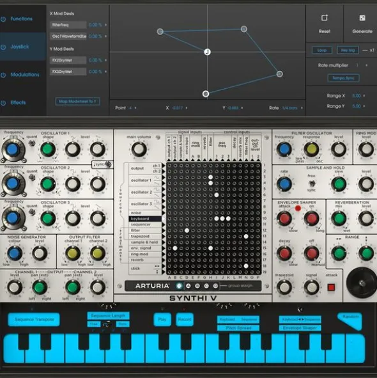Viewport: 377px width, 378px height.
Task: Select the sequencer row in the matrix sources
Action: pos(145,224)
